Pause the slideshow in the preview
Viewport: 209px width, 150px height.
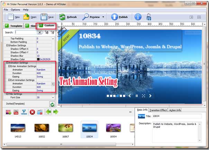[x=137, y=96]
